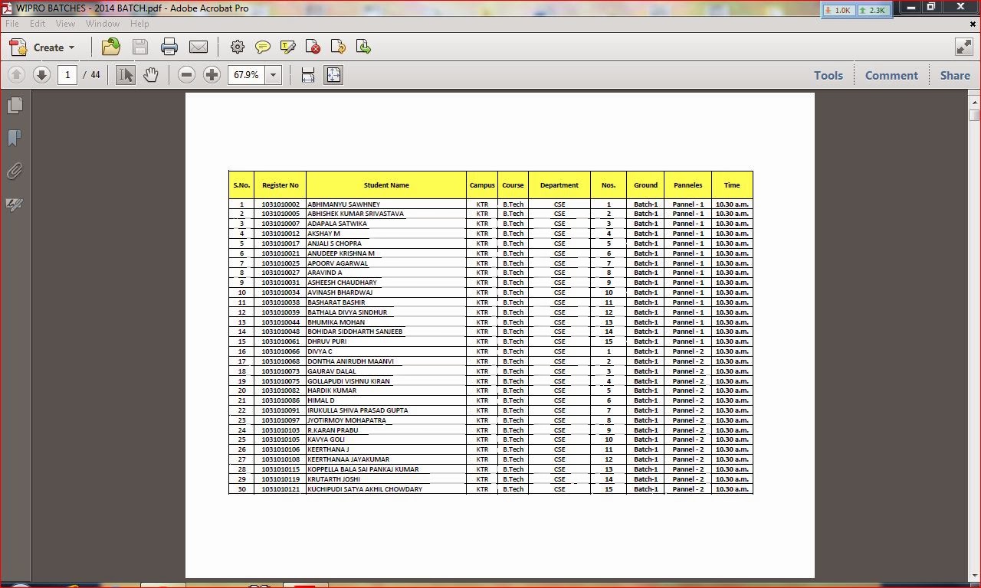The width and height of the screenshot is (981, 588).
Task: Click the Zoom In plus icon
Action: [210, 74]
